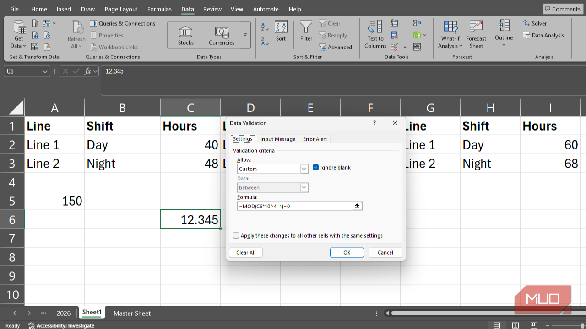
Task: Click From Text/CSV icon
Action: click(35, 23)
